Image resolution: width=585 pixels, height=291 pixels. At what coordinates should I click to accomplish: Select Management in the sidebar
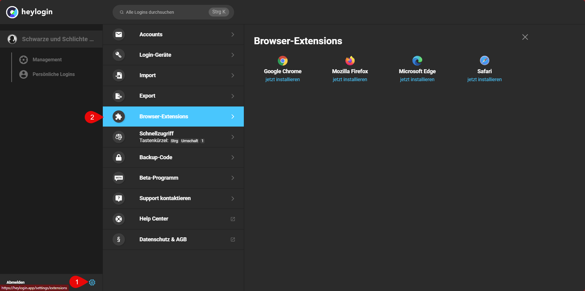[47, 60]
